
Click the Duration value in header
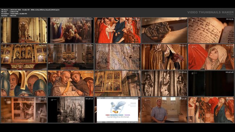point(13,16)
